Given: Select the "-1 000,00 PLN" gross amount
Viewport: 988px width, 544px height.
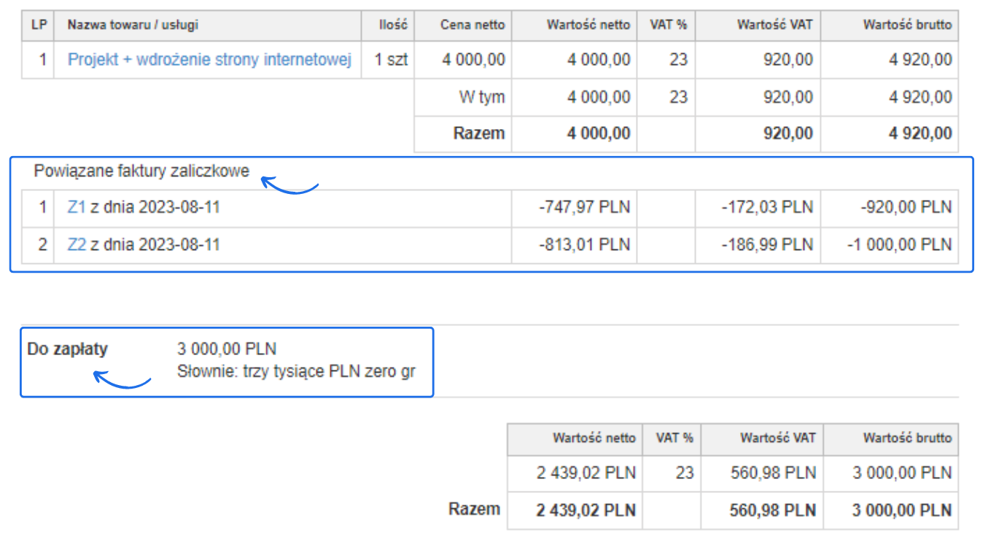Looking at the screenshot, I should coord(899,245).
